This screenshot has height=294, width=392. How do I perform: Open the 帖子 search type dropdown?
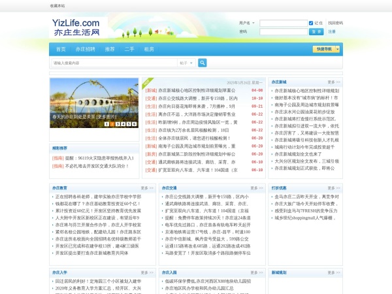click(x=186, y=63)
